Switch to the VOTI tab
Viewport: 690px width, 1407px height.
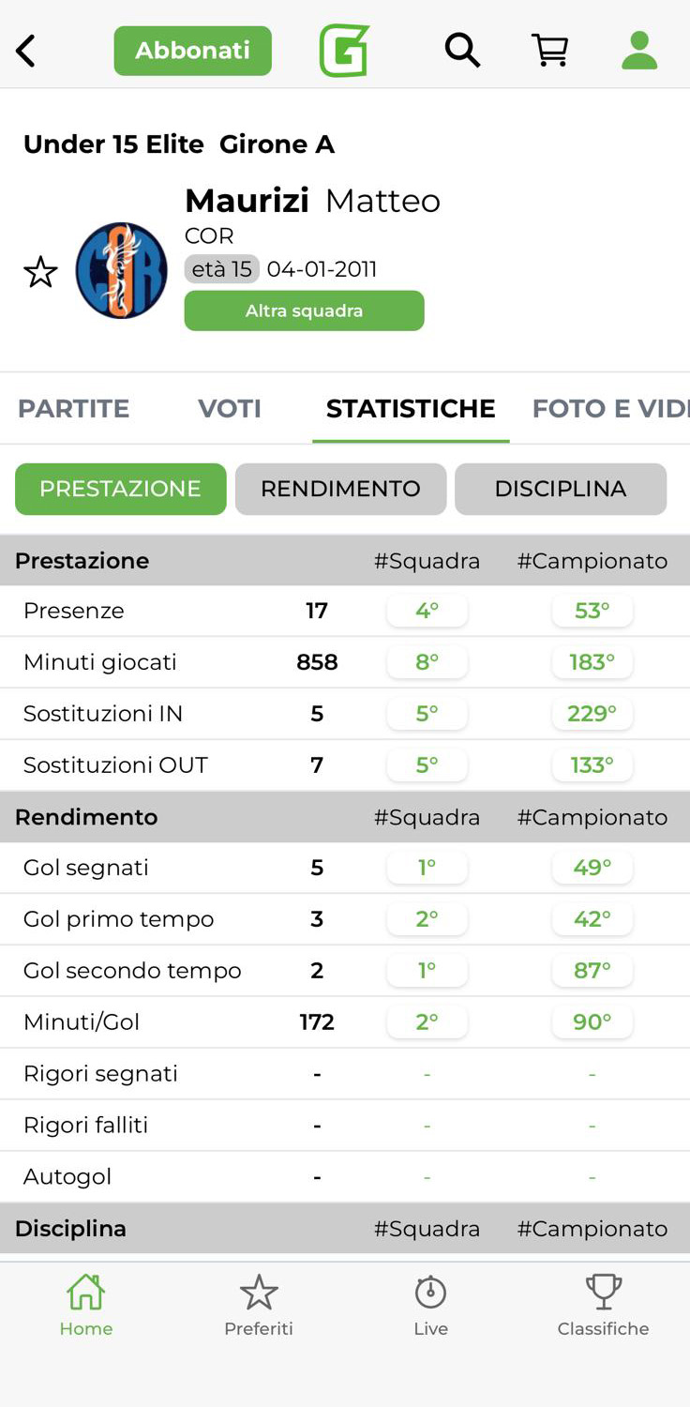click(x=230, y=409)
